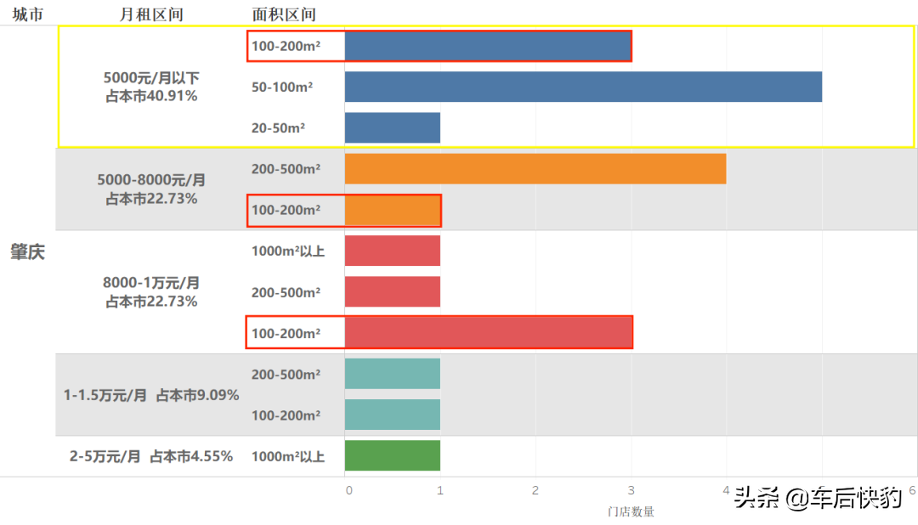Image resolution: width=918 pixels, height=525 pixels.
Task: Click the orange 100-200m² bar
Action: point(392,210)
